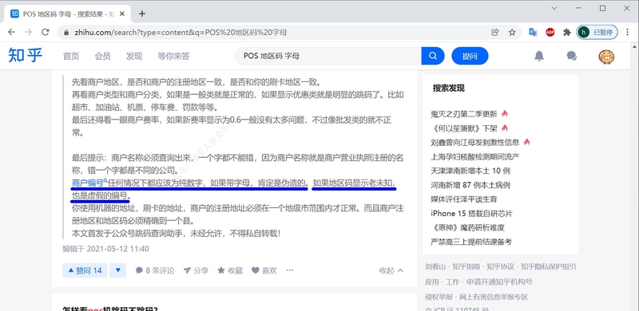The image size is (639, 311).
Task: Open trending topic 《何以笙箫默》下架
Action: (464, 128)
